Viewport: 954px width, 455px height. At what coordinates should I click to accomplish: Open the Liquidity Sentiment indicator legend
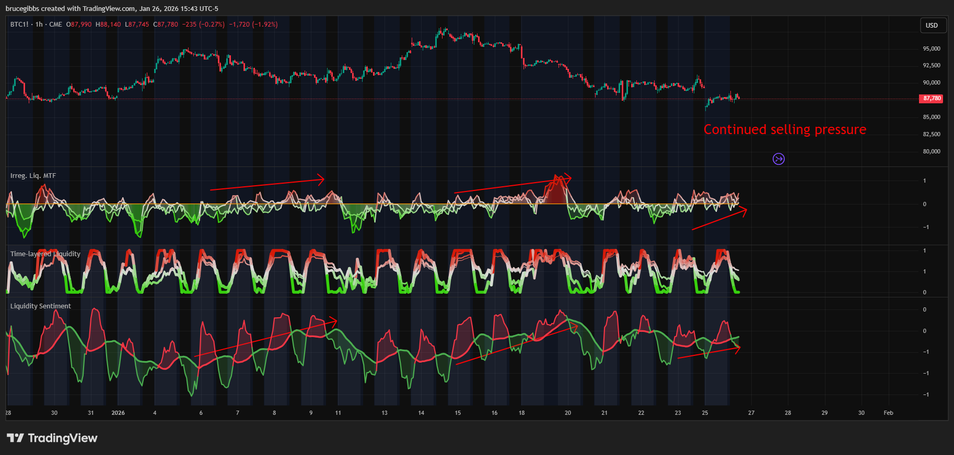[41, 306]
